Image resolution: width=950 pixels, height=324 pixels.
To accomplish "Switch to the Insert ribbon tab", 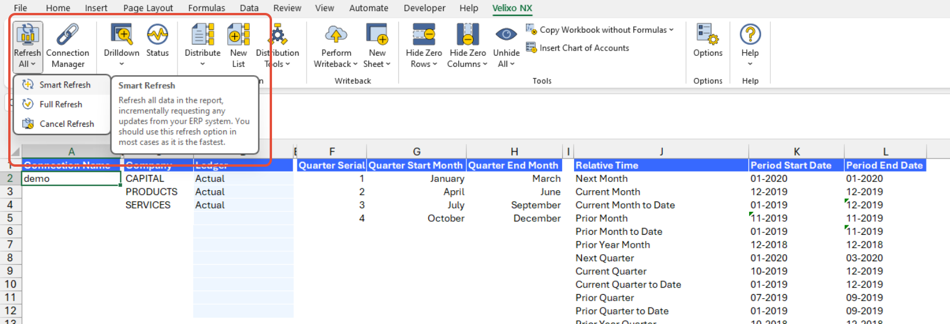I will click(96, 8).
